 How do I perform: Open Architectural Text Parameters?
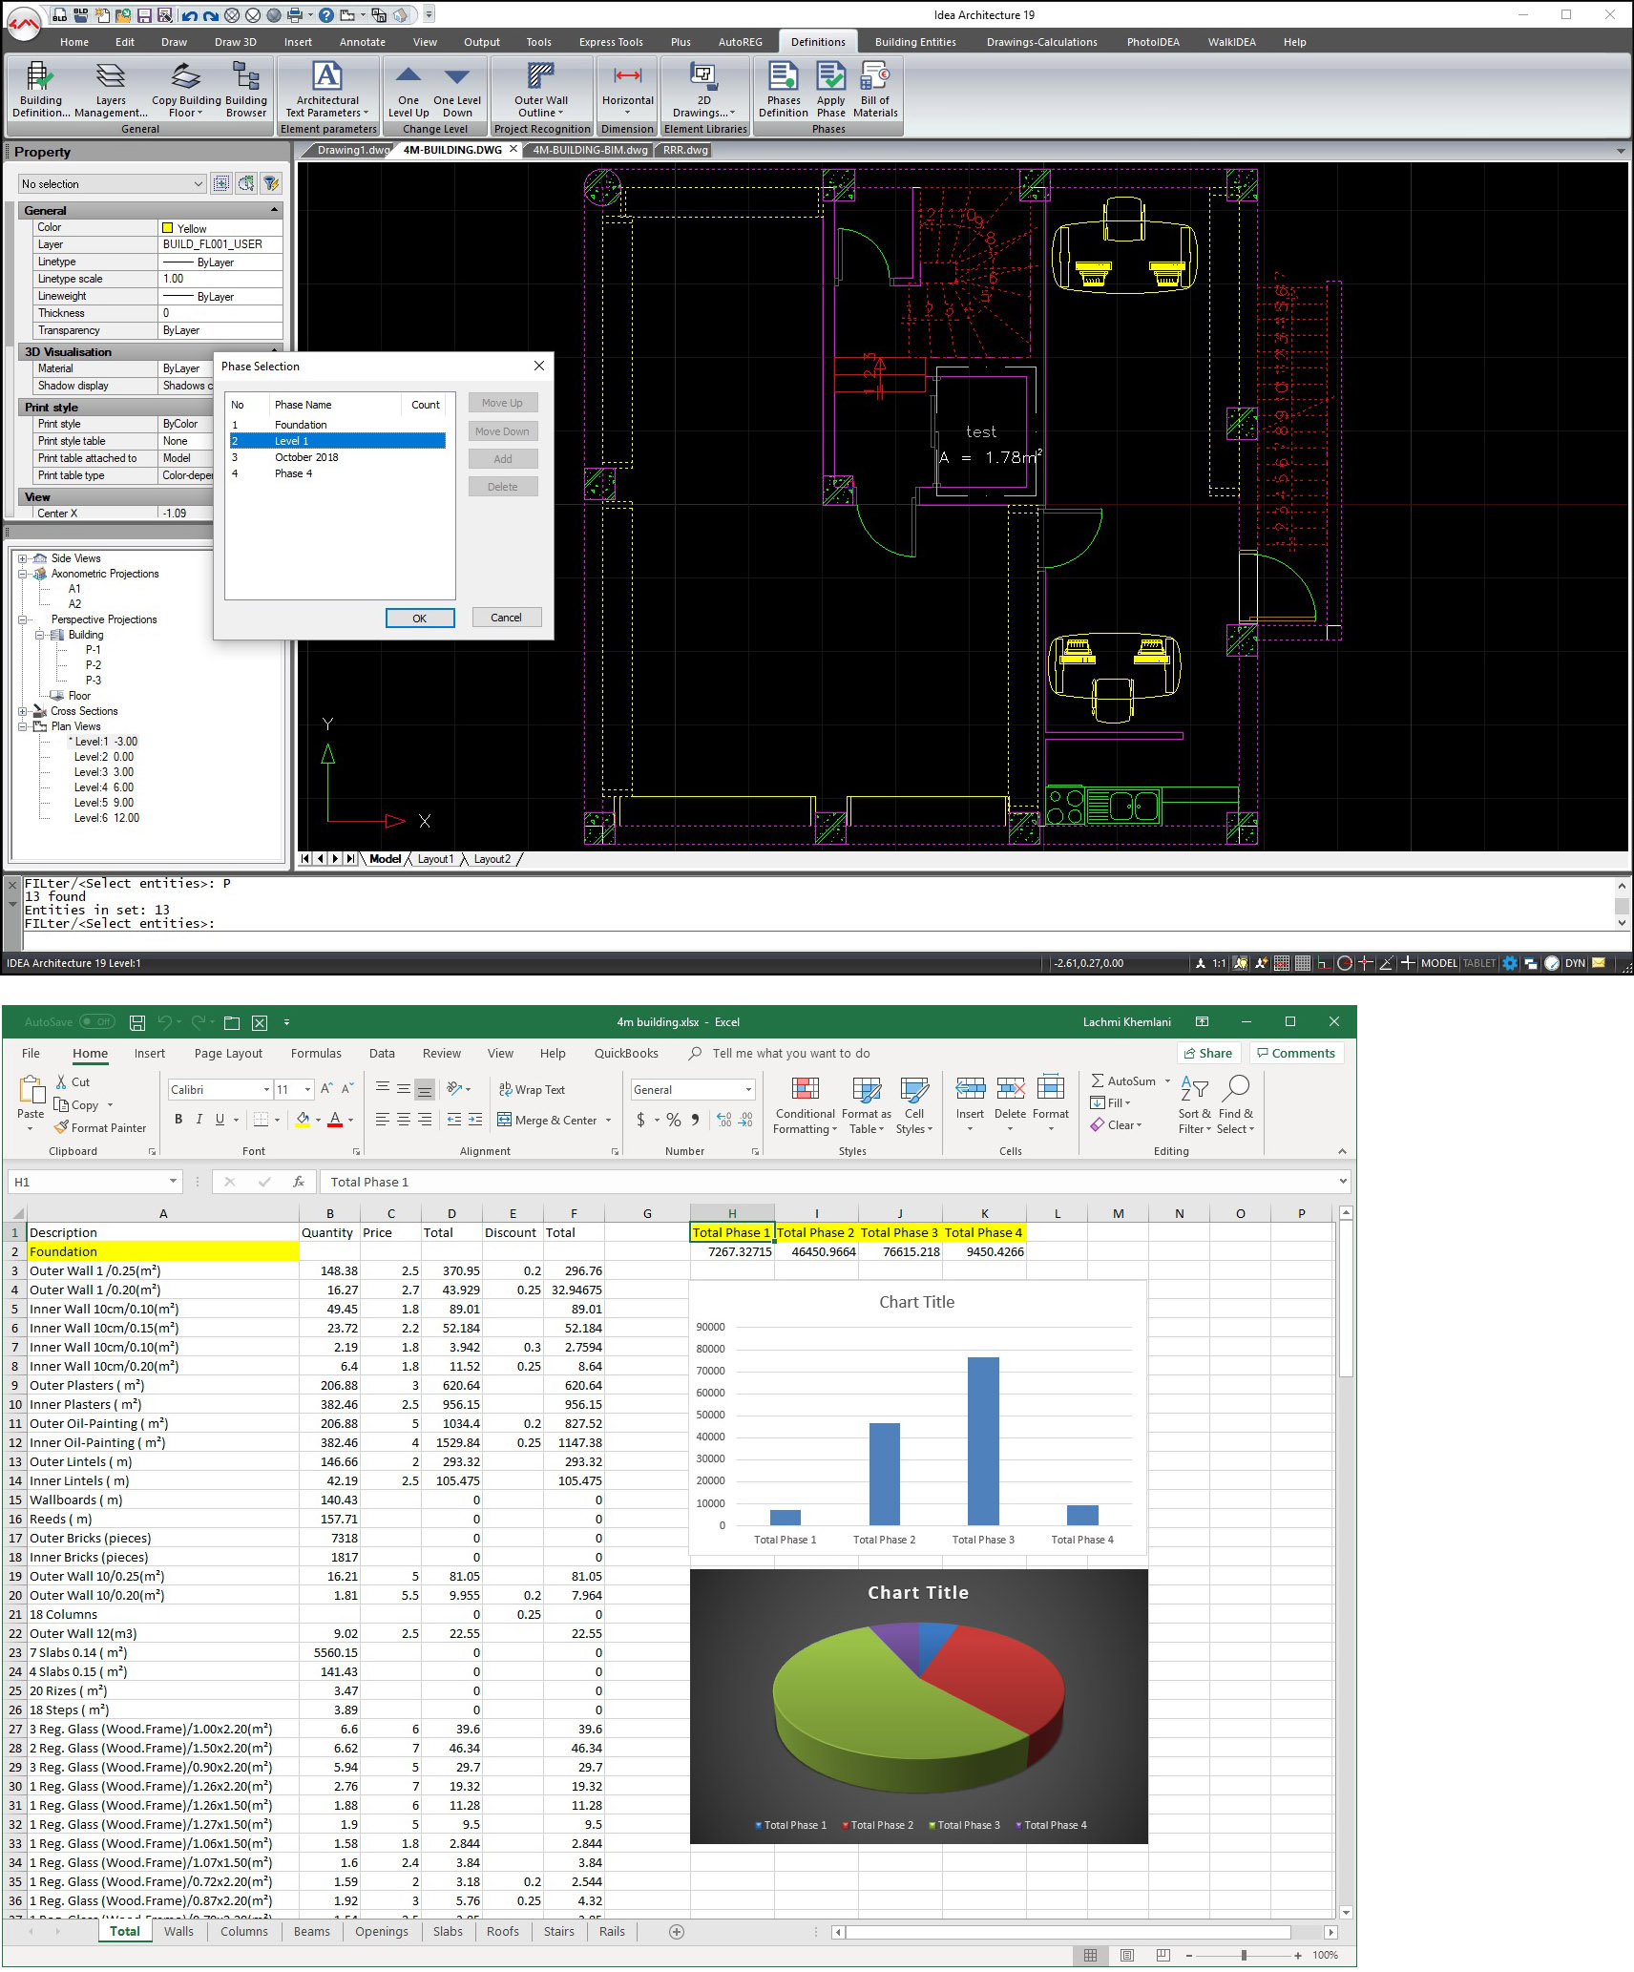coord(327,90)
